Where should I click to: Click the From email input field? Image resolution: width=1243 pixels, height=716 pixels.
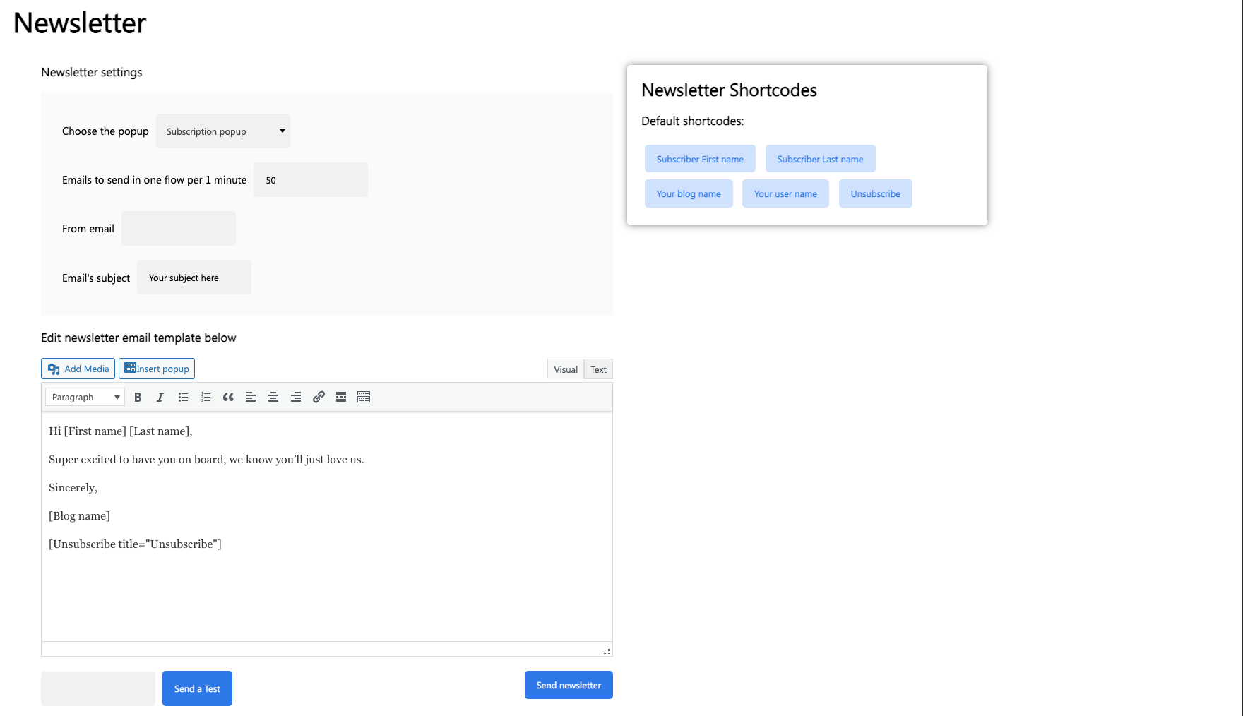(179, 229)
